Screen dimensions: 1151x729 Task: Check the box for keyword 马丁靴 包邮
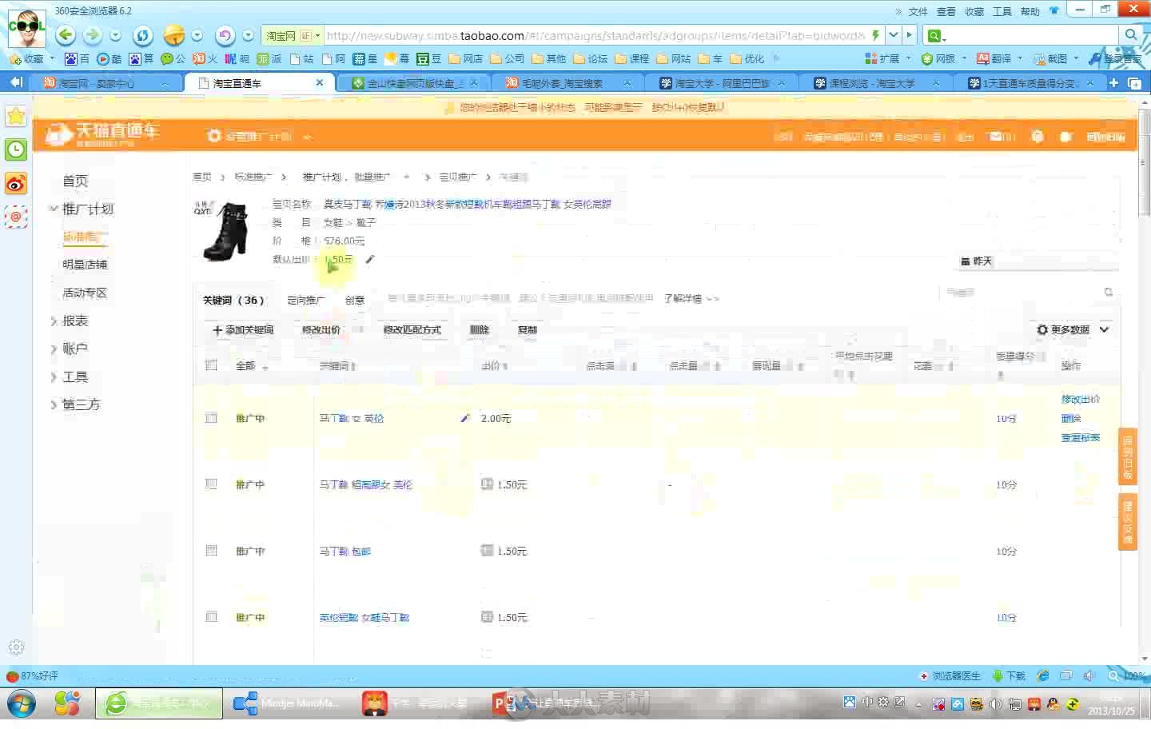coord(211,550)
